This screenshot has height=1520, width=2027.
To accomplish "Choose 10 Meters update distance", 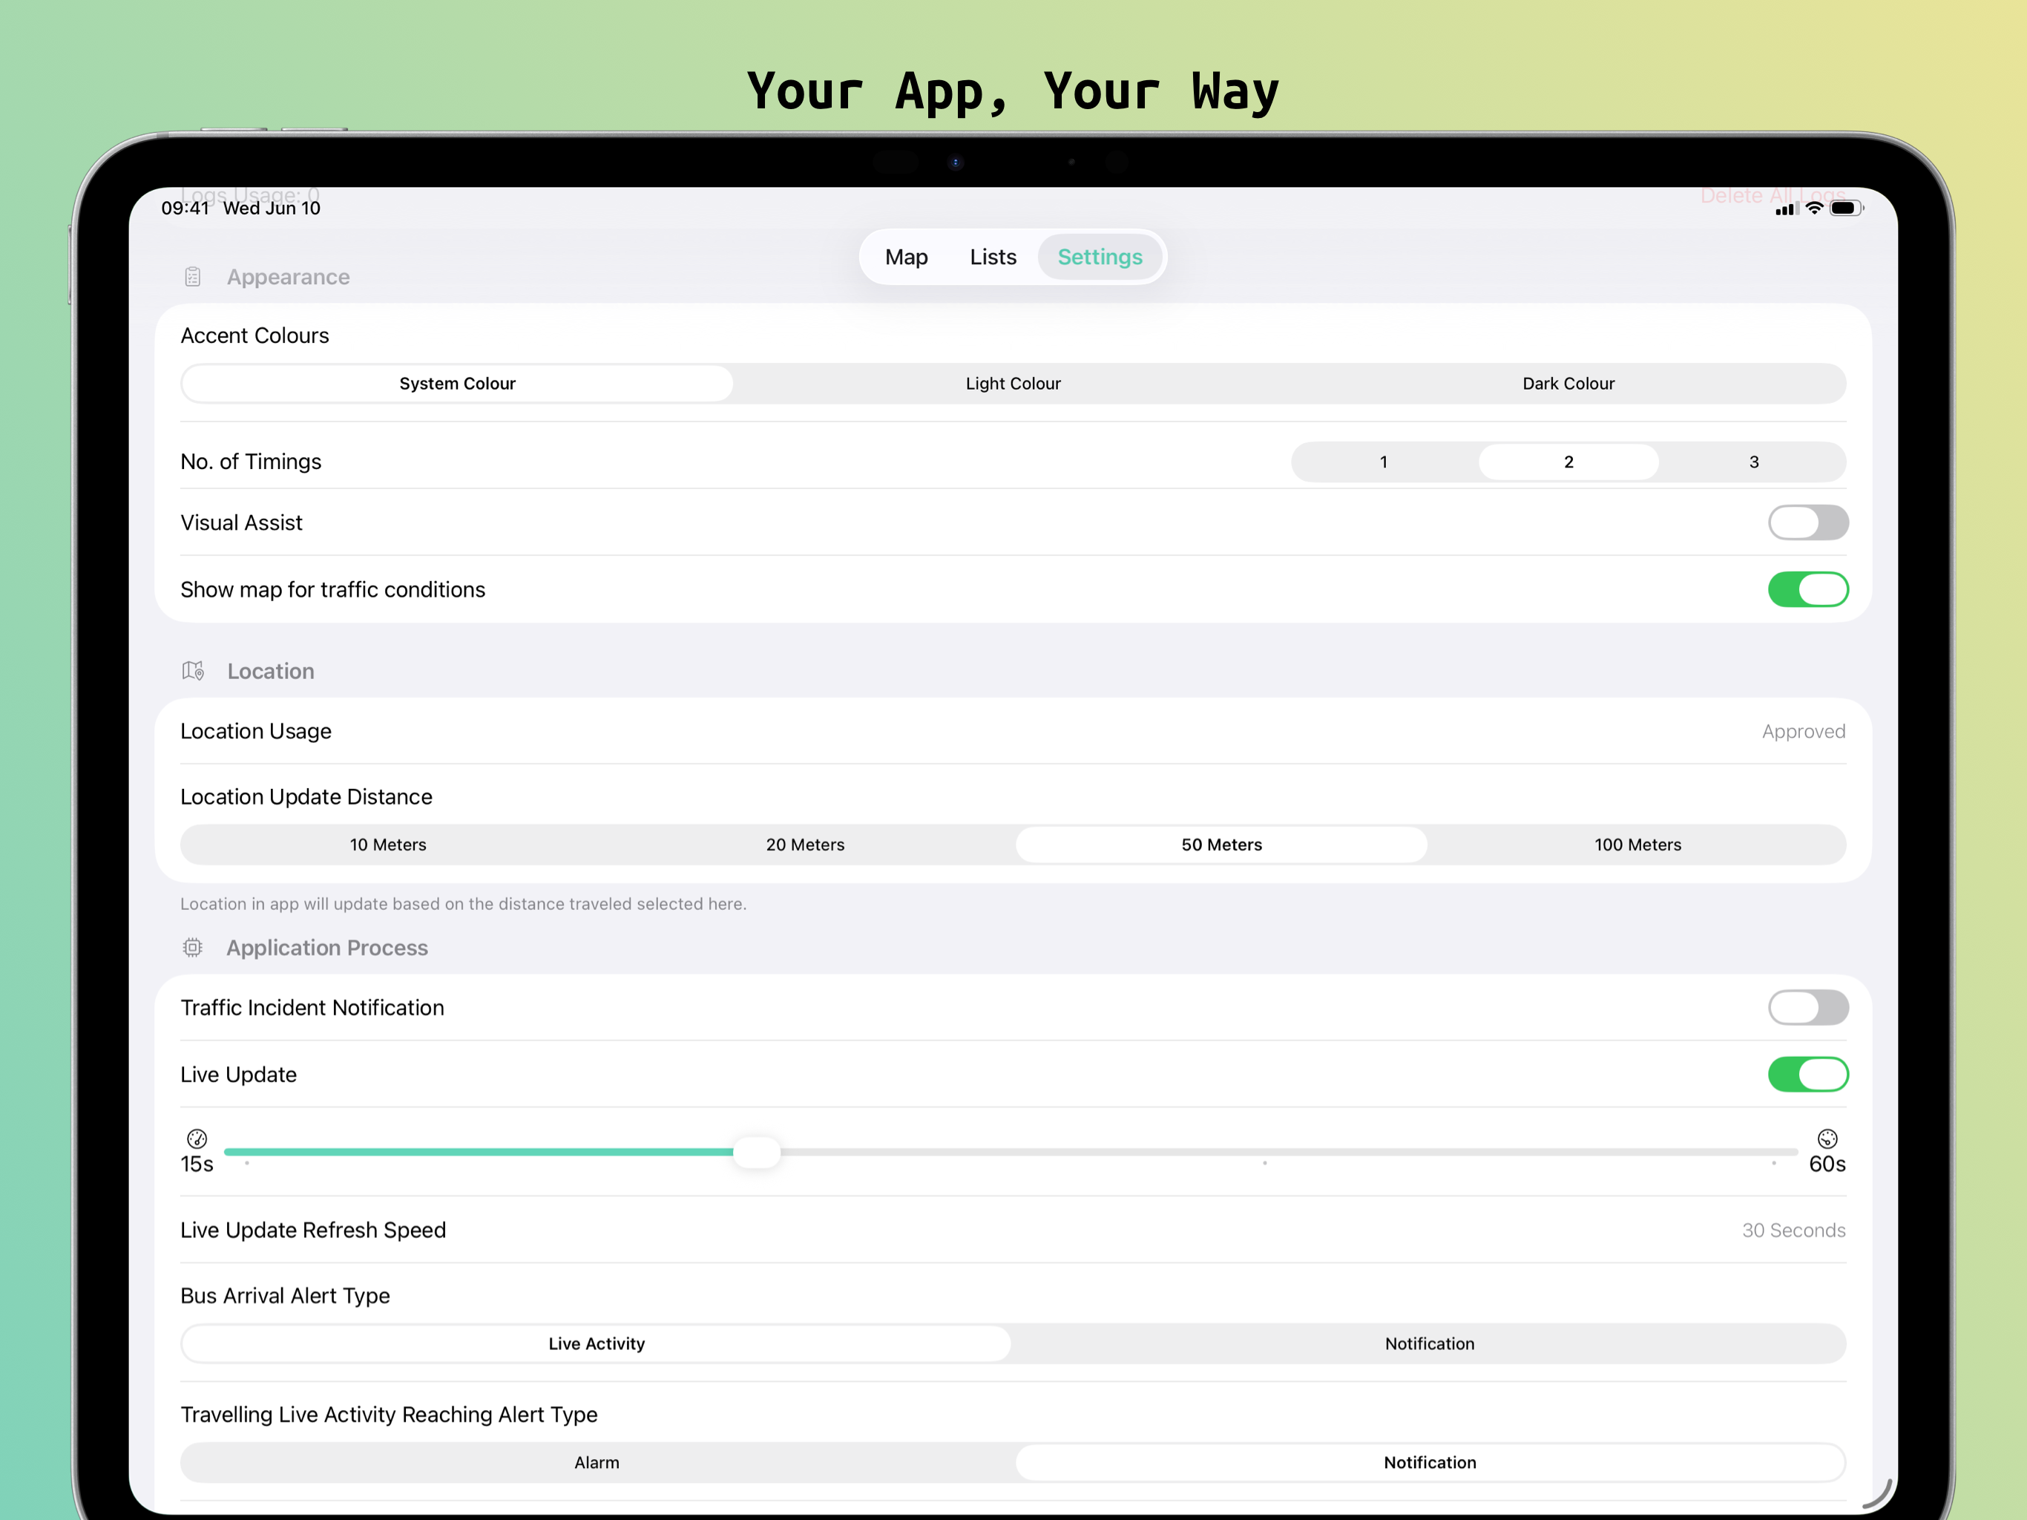I will point(389,845).
